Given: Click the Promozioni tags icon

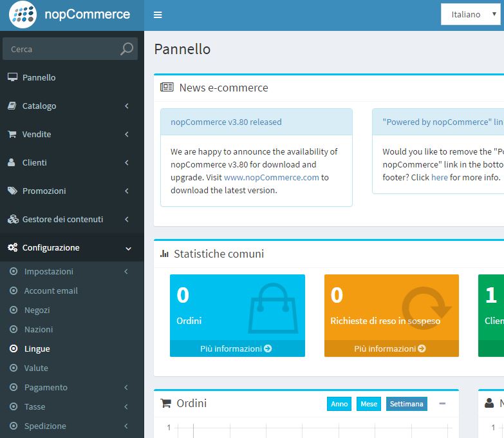Looking at the screenshot, I should (12, 191).
